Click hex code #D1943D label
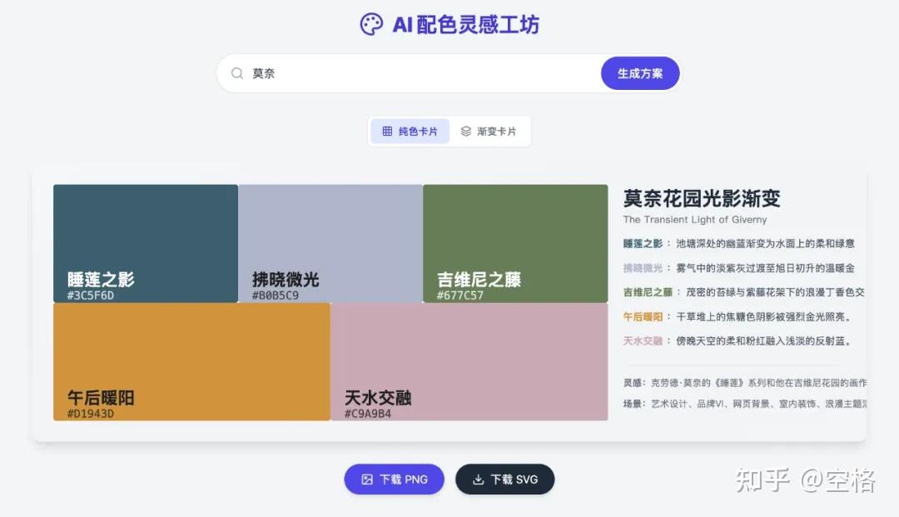 click(91, 414)
